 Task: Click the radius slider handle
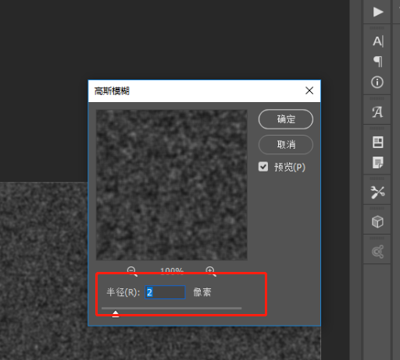pyautogui.click(x=116, y=314)
